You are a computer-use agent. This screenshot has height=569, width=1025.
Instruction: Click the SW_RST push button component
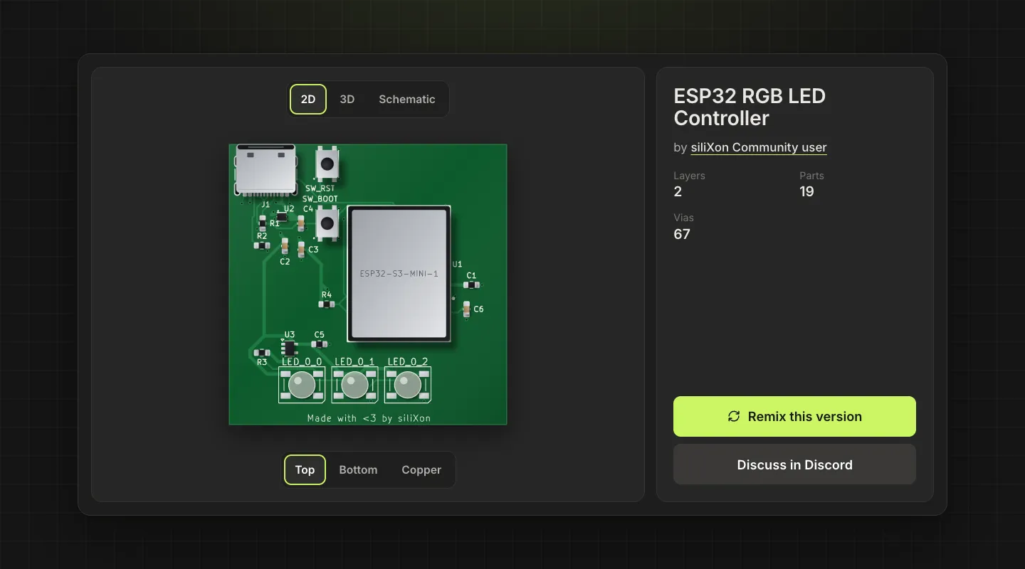327,164
